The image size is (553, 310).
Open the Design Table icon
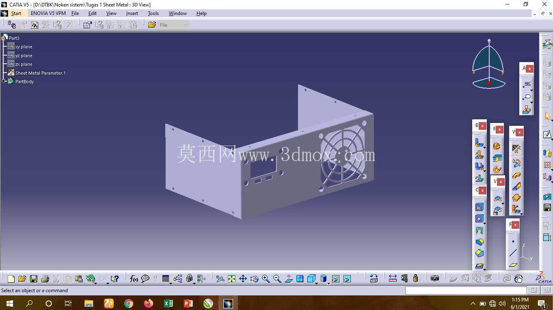click(x=166, y=279)
